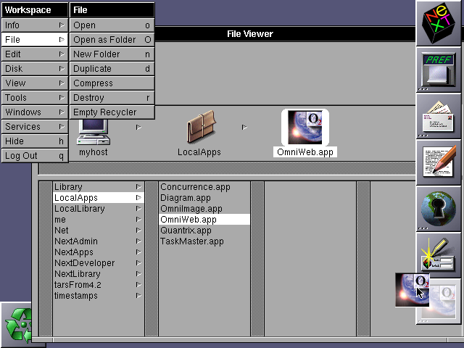Open the Disk submenu
Viewport: 464px width, 348px height.
(x=35, y=69)
